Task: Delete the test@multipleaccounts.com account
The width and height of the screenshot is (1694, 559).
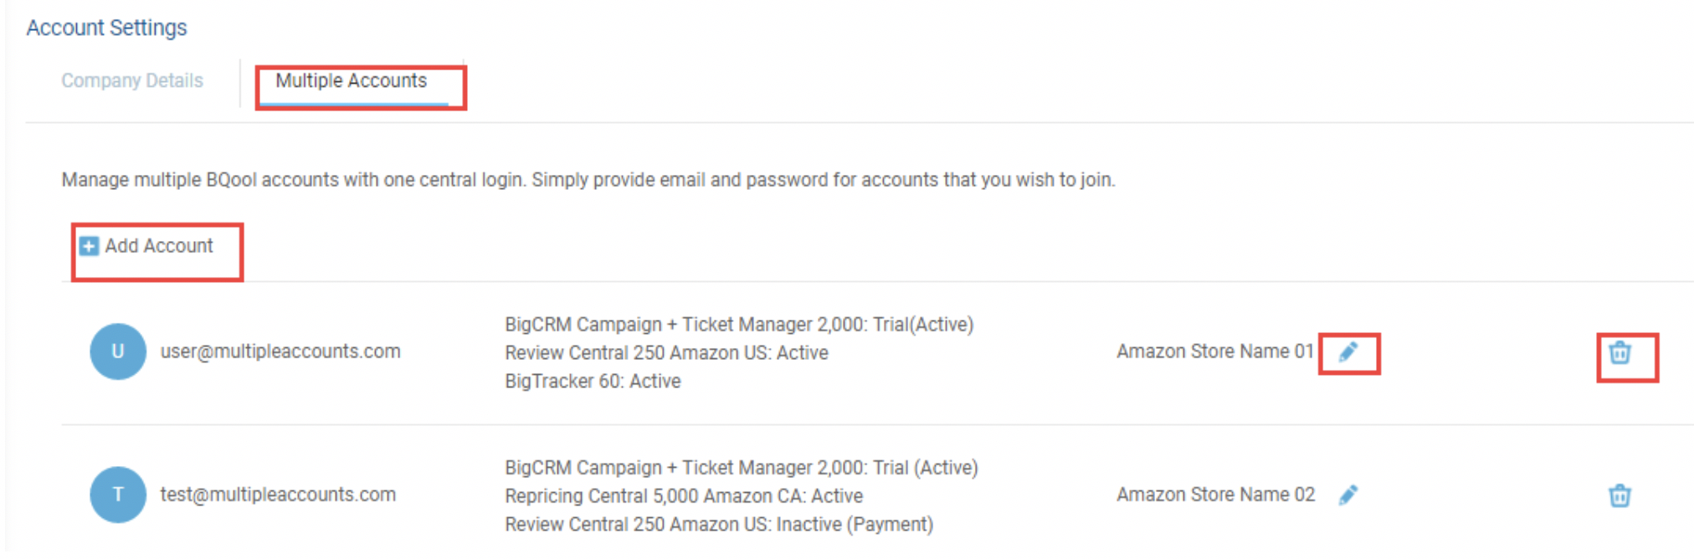Action: [x=1620, y=496]
